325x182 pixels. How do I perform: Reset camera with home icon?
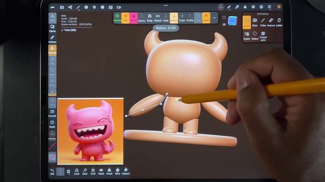[224, 24]
